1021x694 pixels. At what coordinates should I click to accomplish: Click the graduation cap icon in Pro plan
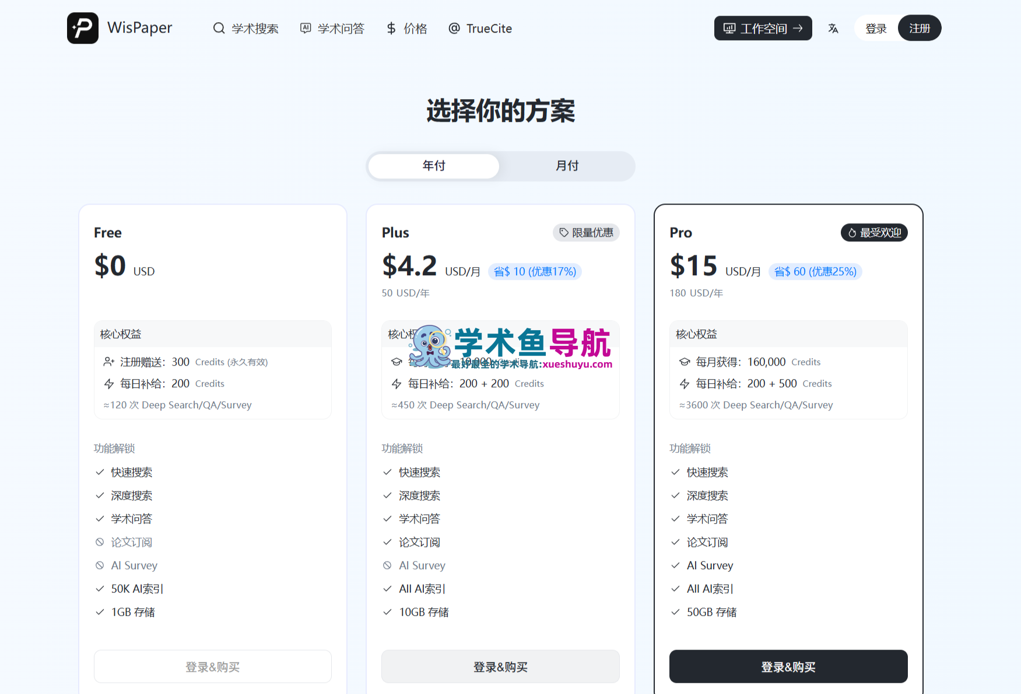[685, 362]
